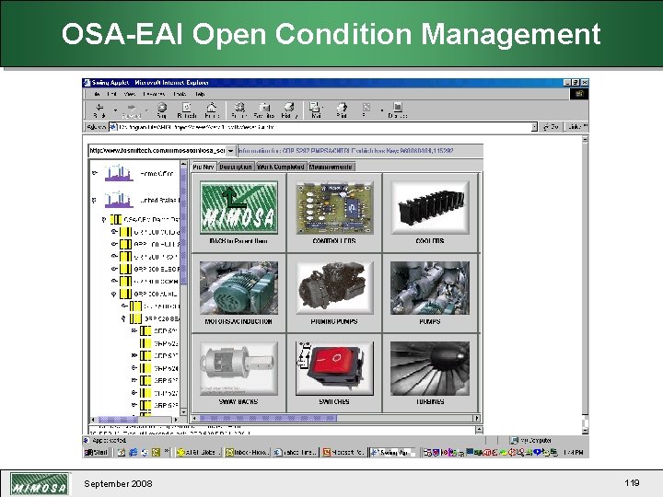
Task: Select the SWAY BACKS thumbnail
Action: point(238,368)
